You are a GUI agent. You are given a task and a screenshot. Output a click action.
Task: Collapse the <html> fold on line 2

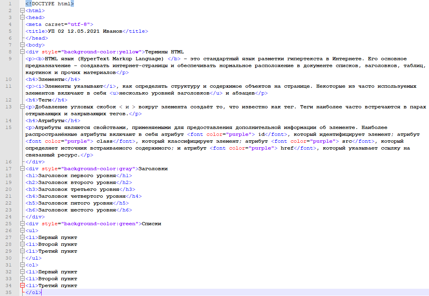[23, 11]
